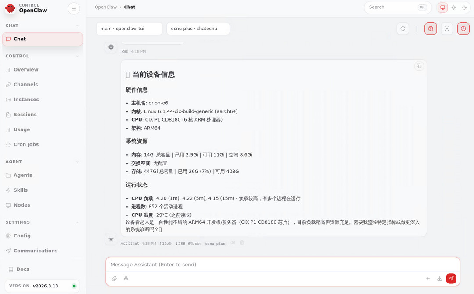474x294 pixels.
Task: Delete the assistant message trash icon
Action: point(242,243)
